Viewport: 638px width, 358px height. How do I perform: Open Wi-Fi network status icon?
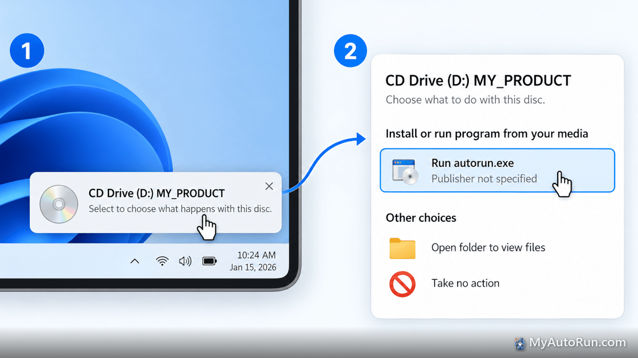162,261
